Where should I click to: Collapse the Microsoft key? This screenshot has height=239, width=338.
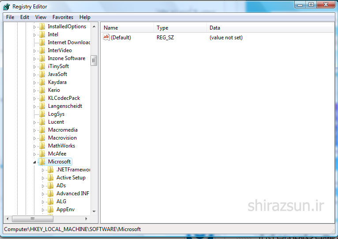pyautogui.click(x=34, y=162)
